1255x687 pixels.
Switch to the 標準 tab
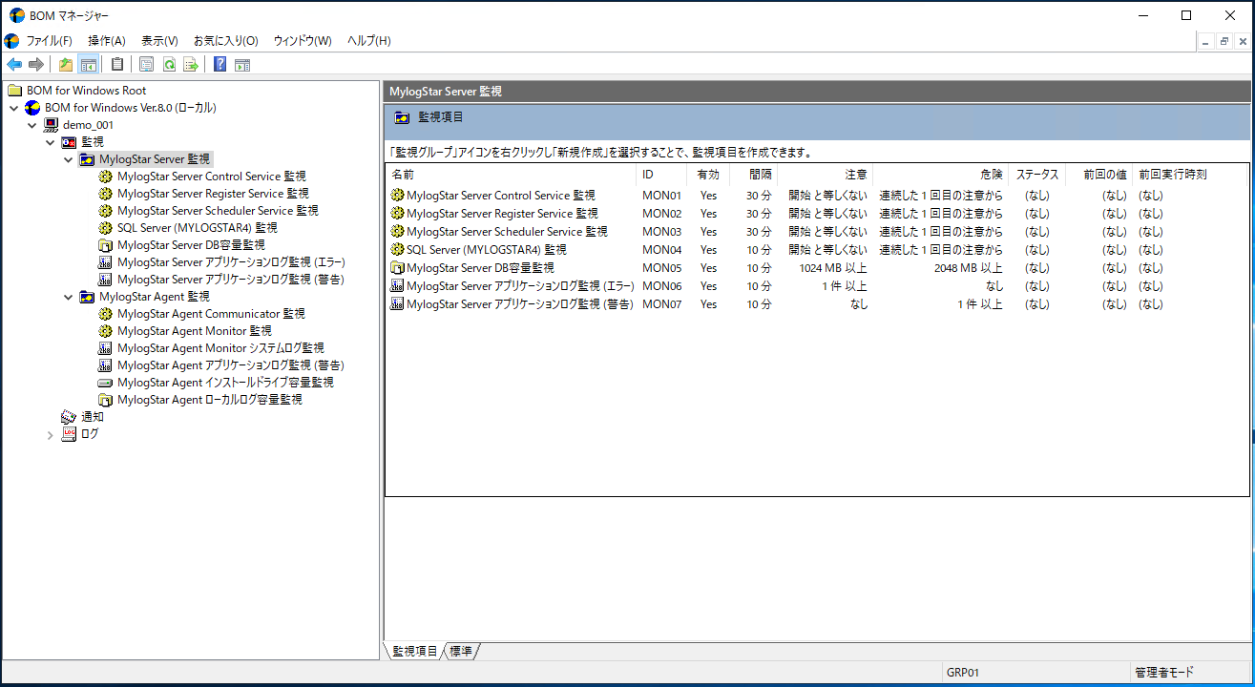pyautogui.click(x=461, y=651)
